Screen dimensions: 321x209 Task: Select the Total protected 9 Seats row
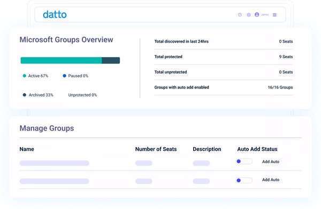tap(224, 57)
